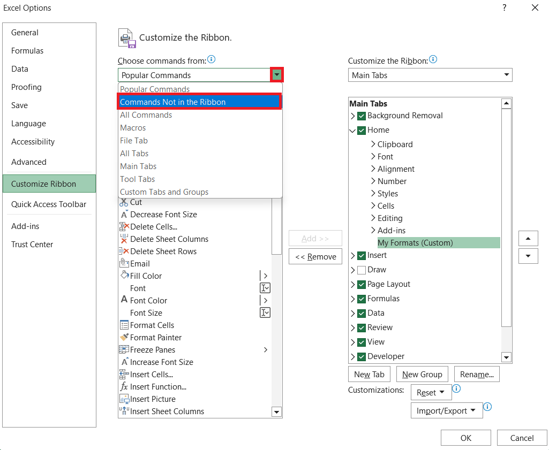Click the New Group button
This screenshot has width=549, height=450.
point(422,374)
